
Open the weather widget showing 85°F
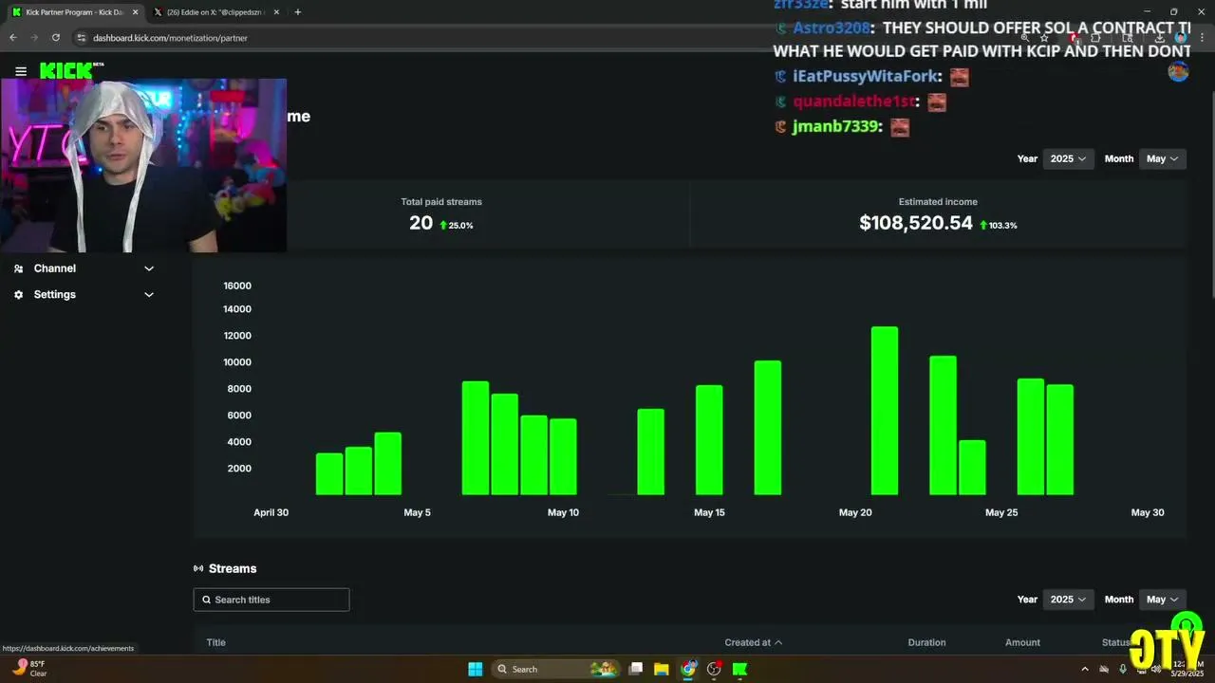[x=30, y=669]
